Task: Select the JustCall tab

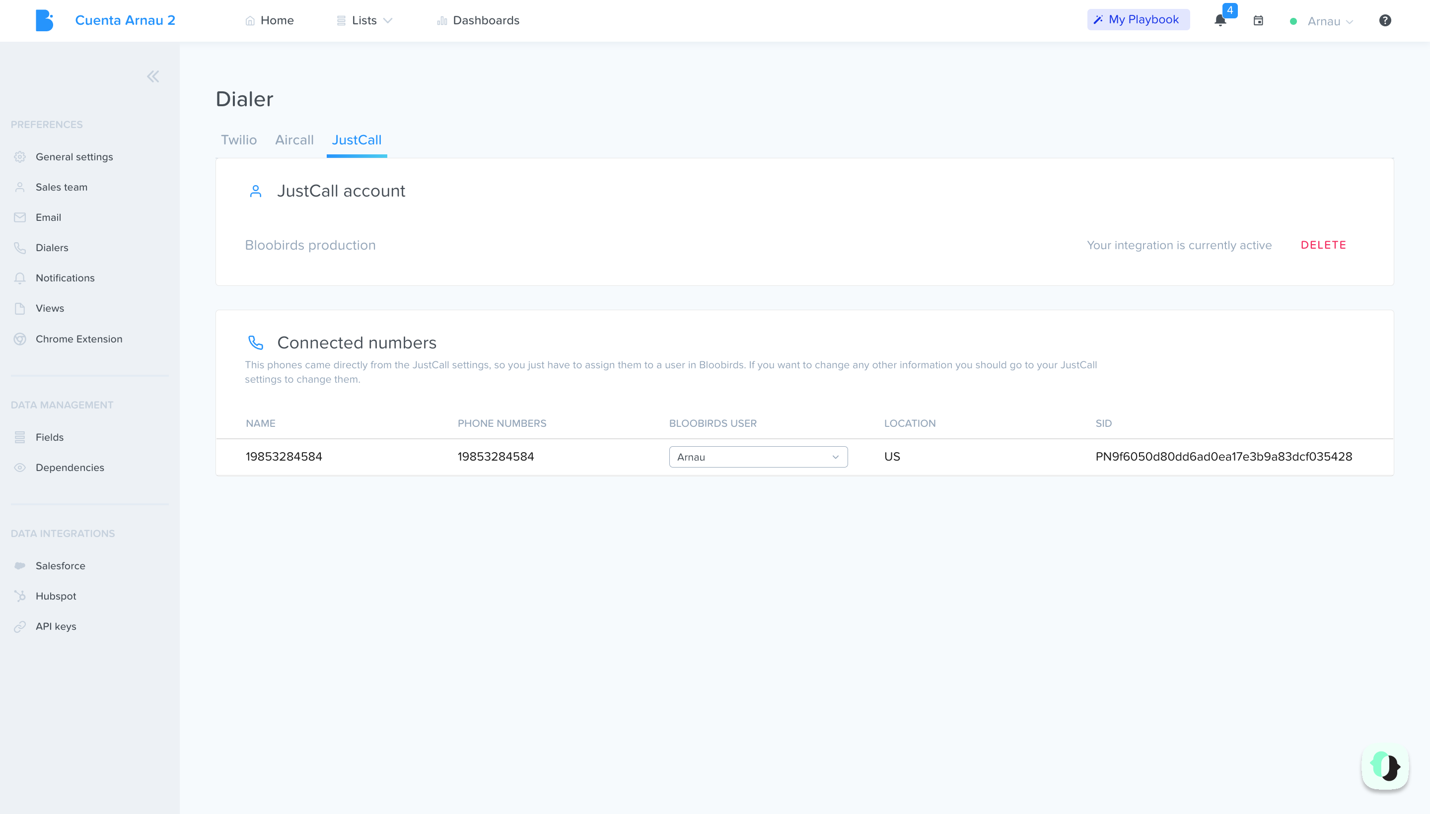Action: click(x=356, y=140)
